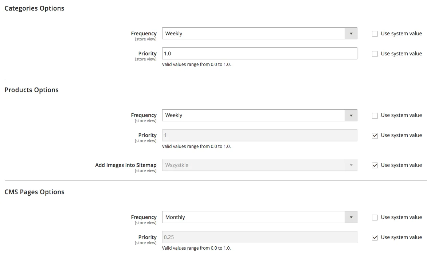Click the Categories Options section heading
427x254 pixels.
point(34,8)
